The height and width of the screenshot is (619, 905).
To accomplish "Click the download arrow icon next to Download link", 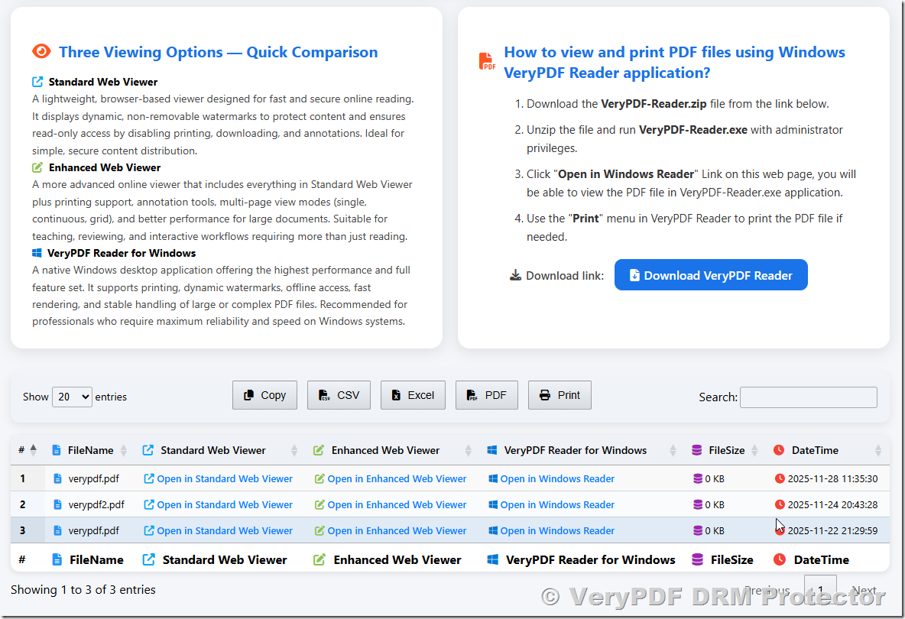I will pos(516,274).
